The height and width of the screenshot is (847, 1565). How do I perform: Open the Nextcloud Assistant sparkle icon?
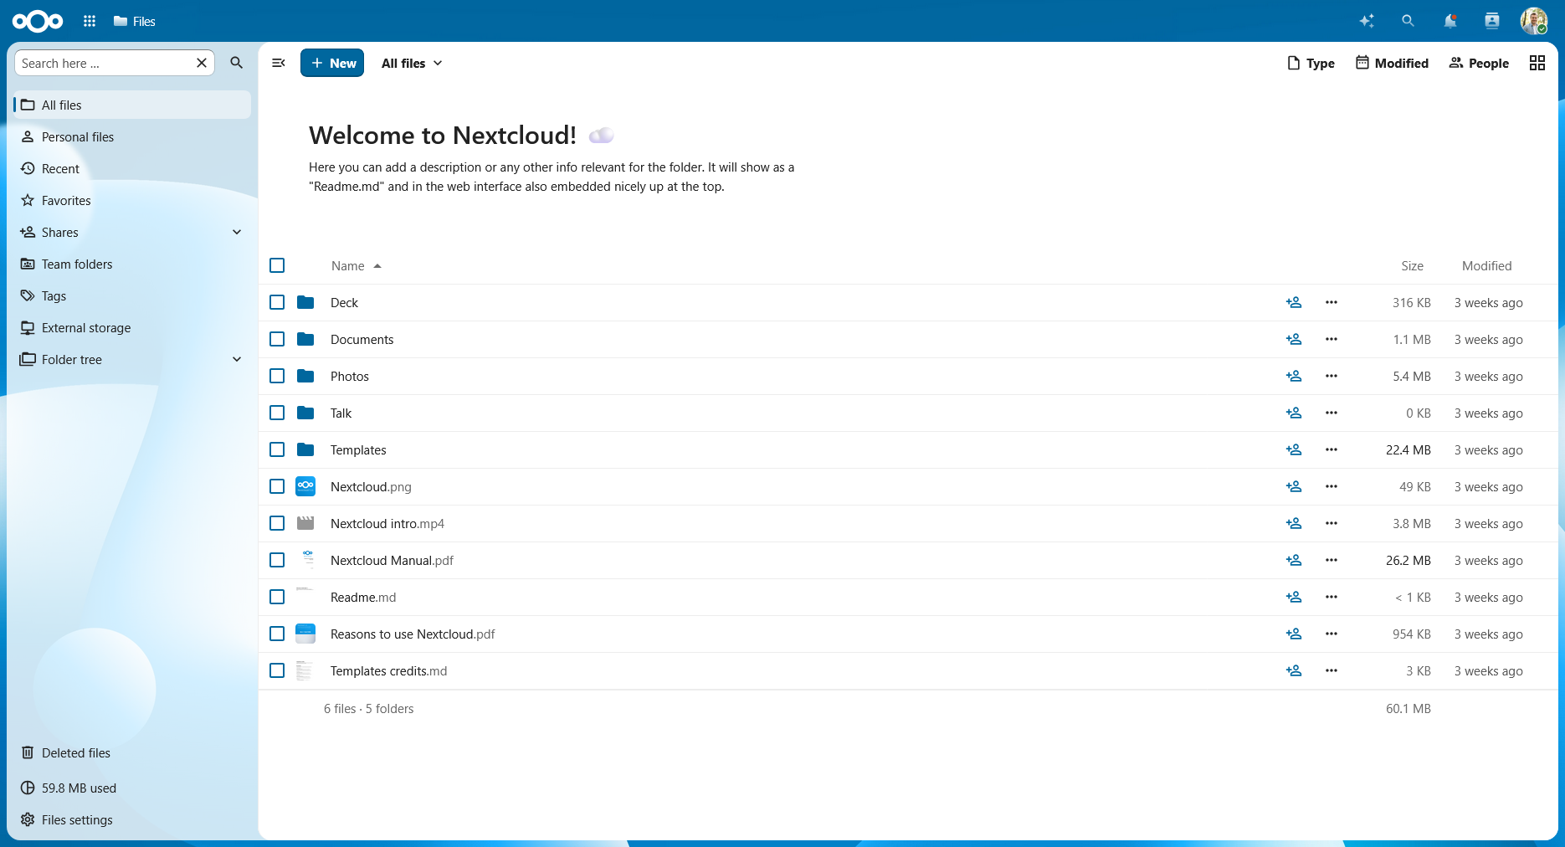coord(1367,21)
